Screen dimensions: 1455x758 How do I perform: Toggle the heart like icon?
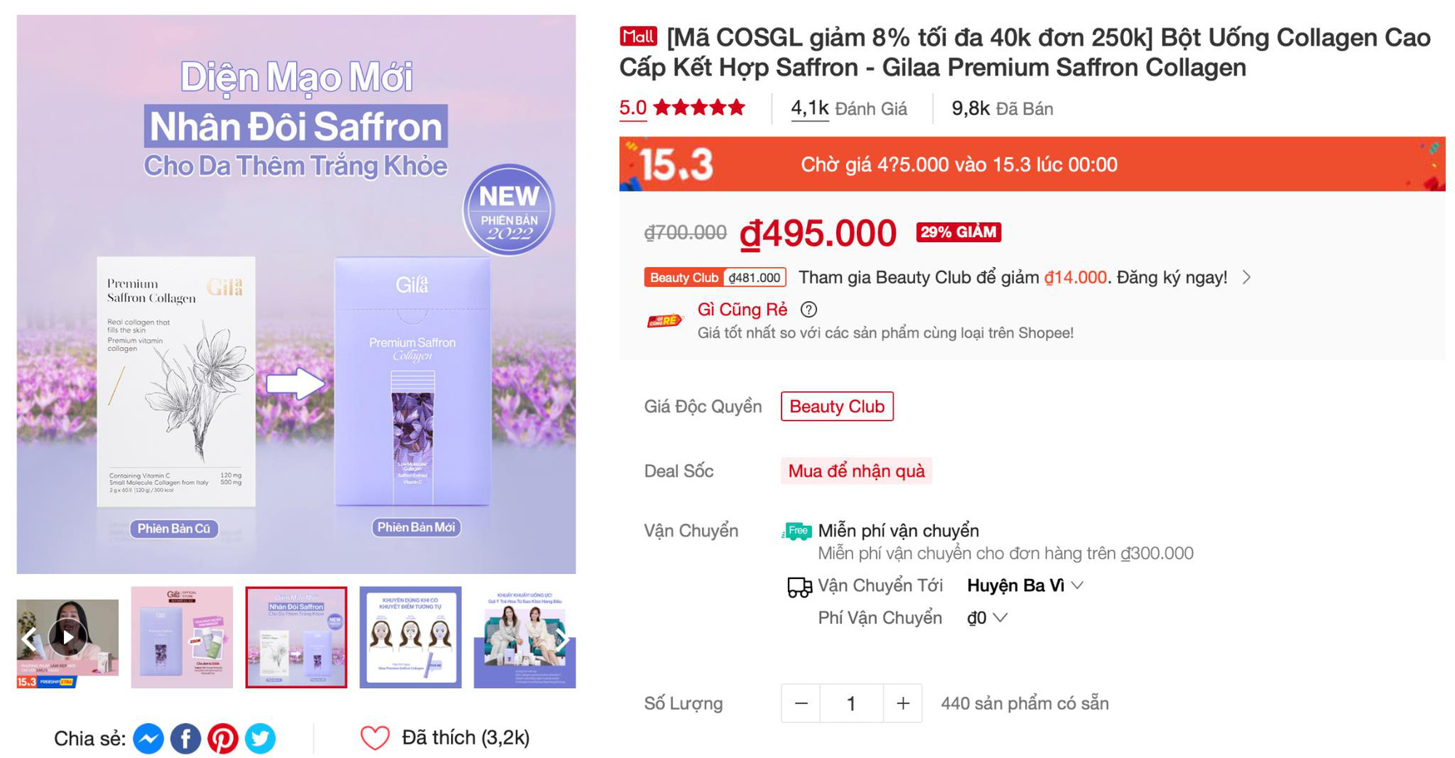point(375,738)
